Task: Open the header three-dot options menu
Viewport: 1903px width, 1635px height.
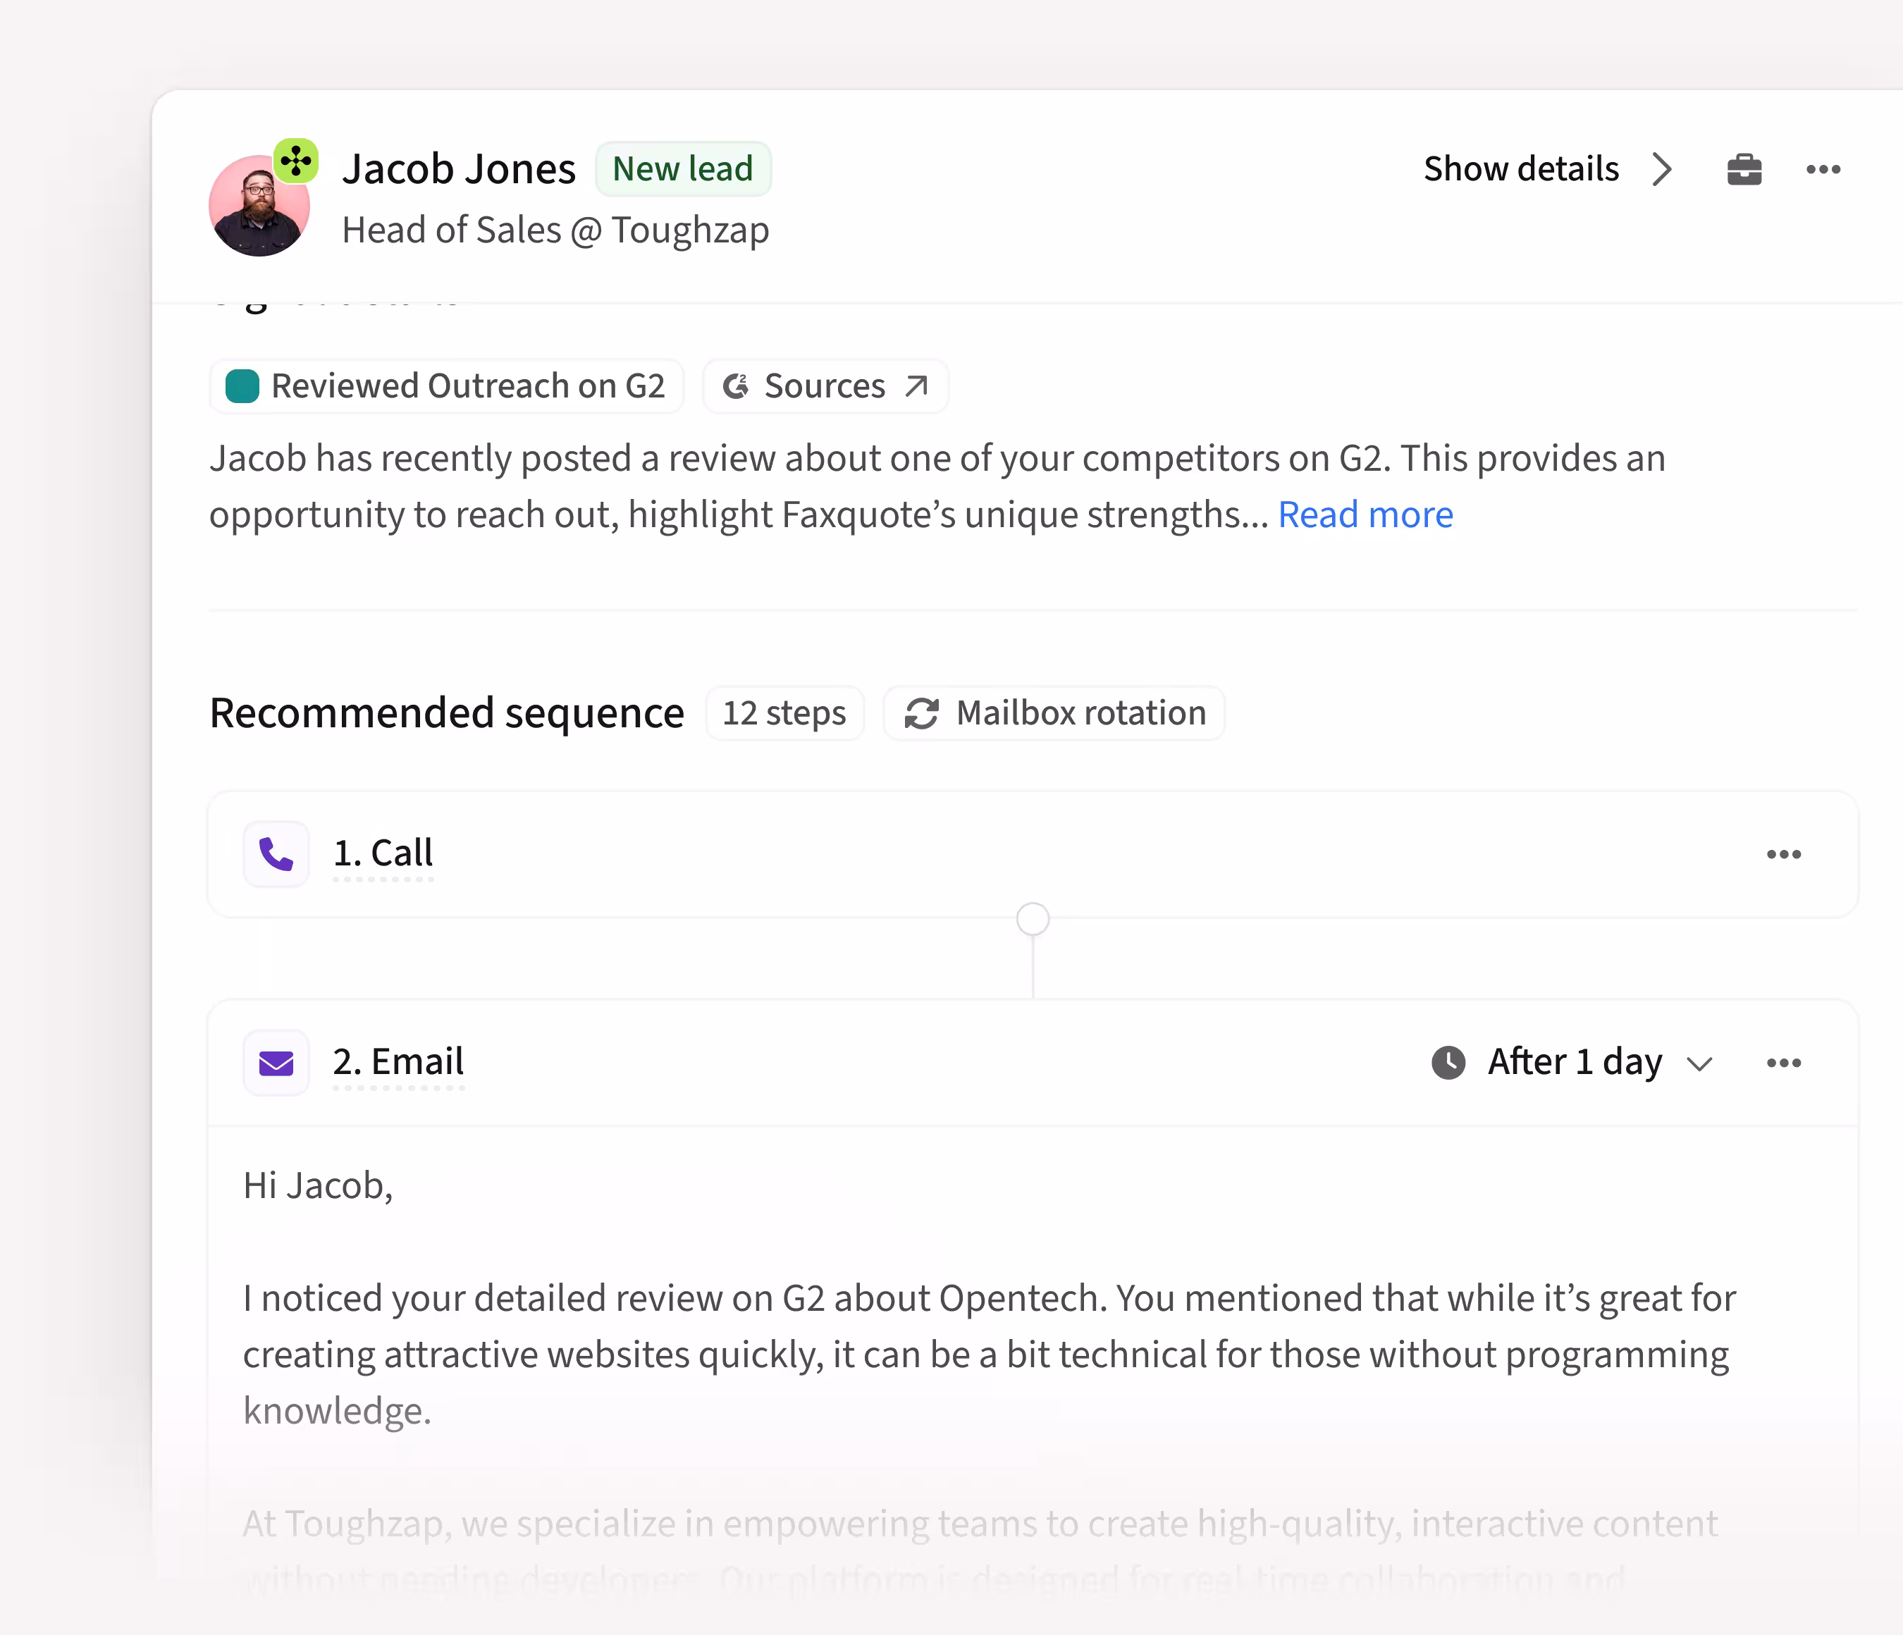Action: click(x=1823, y=170)
